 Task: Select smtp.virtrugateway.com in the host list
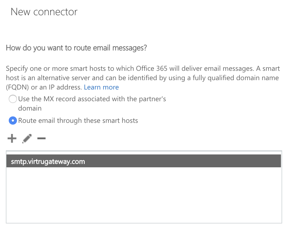click(144, 161)
